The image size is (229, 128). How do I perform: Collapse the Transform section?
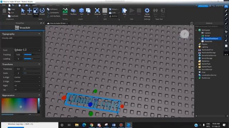(39, 64)
